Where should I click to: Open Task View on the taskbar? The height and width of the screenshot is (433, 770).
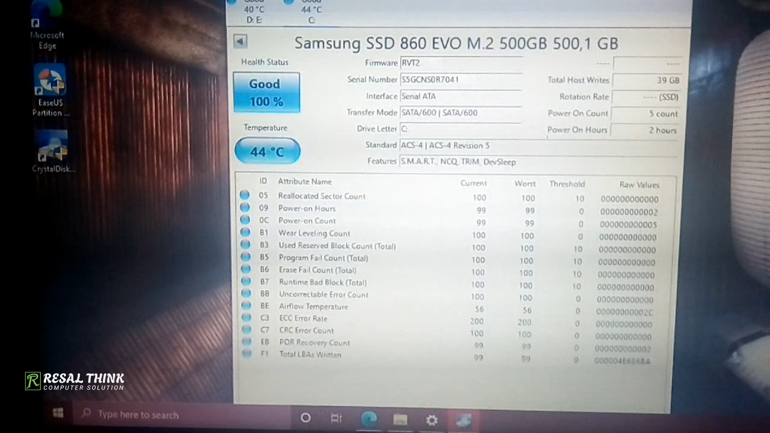(x=336, y=418)
